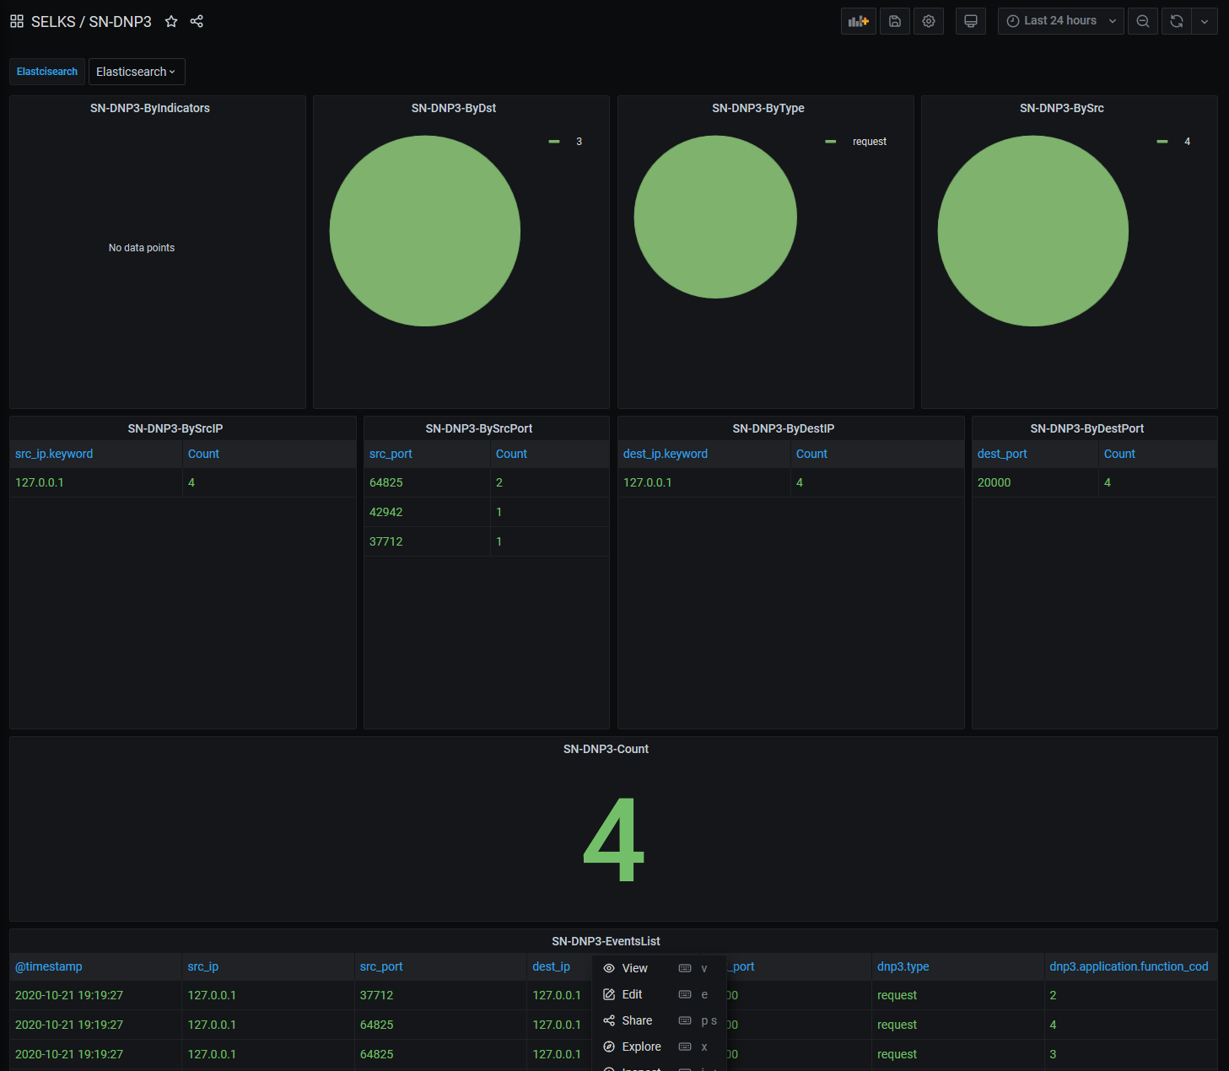Click the Add panel icon
Screen dimensions: 1229x1071
858,21
